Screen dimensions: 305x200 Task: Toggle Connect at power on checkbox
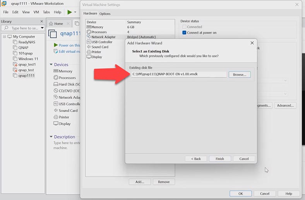(184, 32)
